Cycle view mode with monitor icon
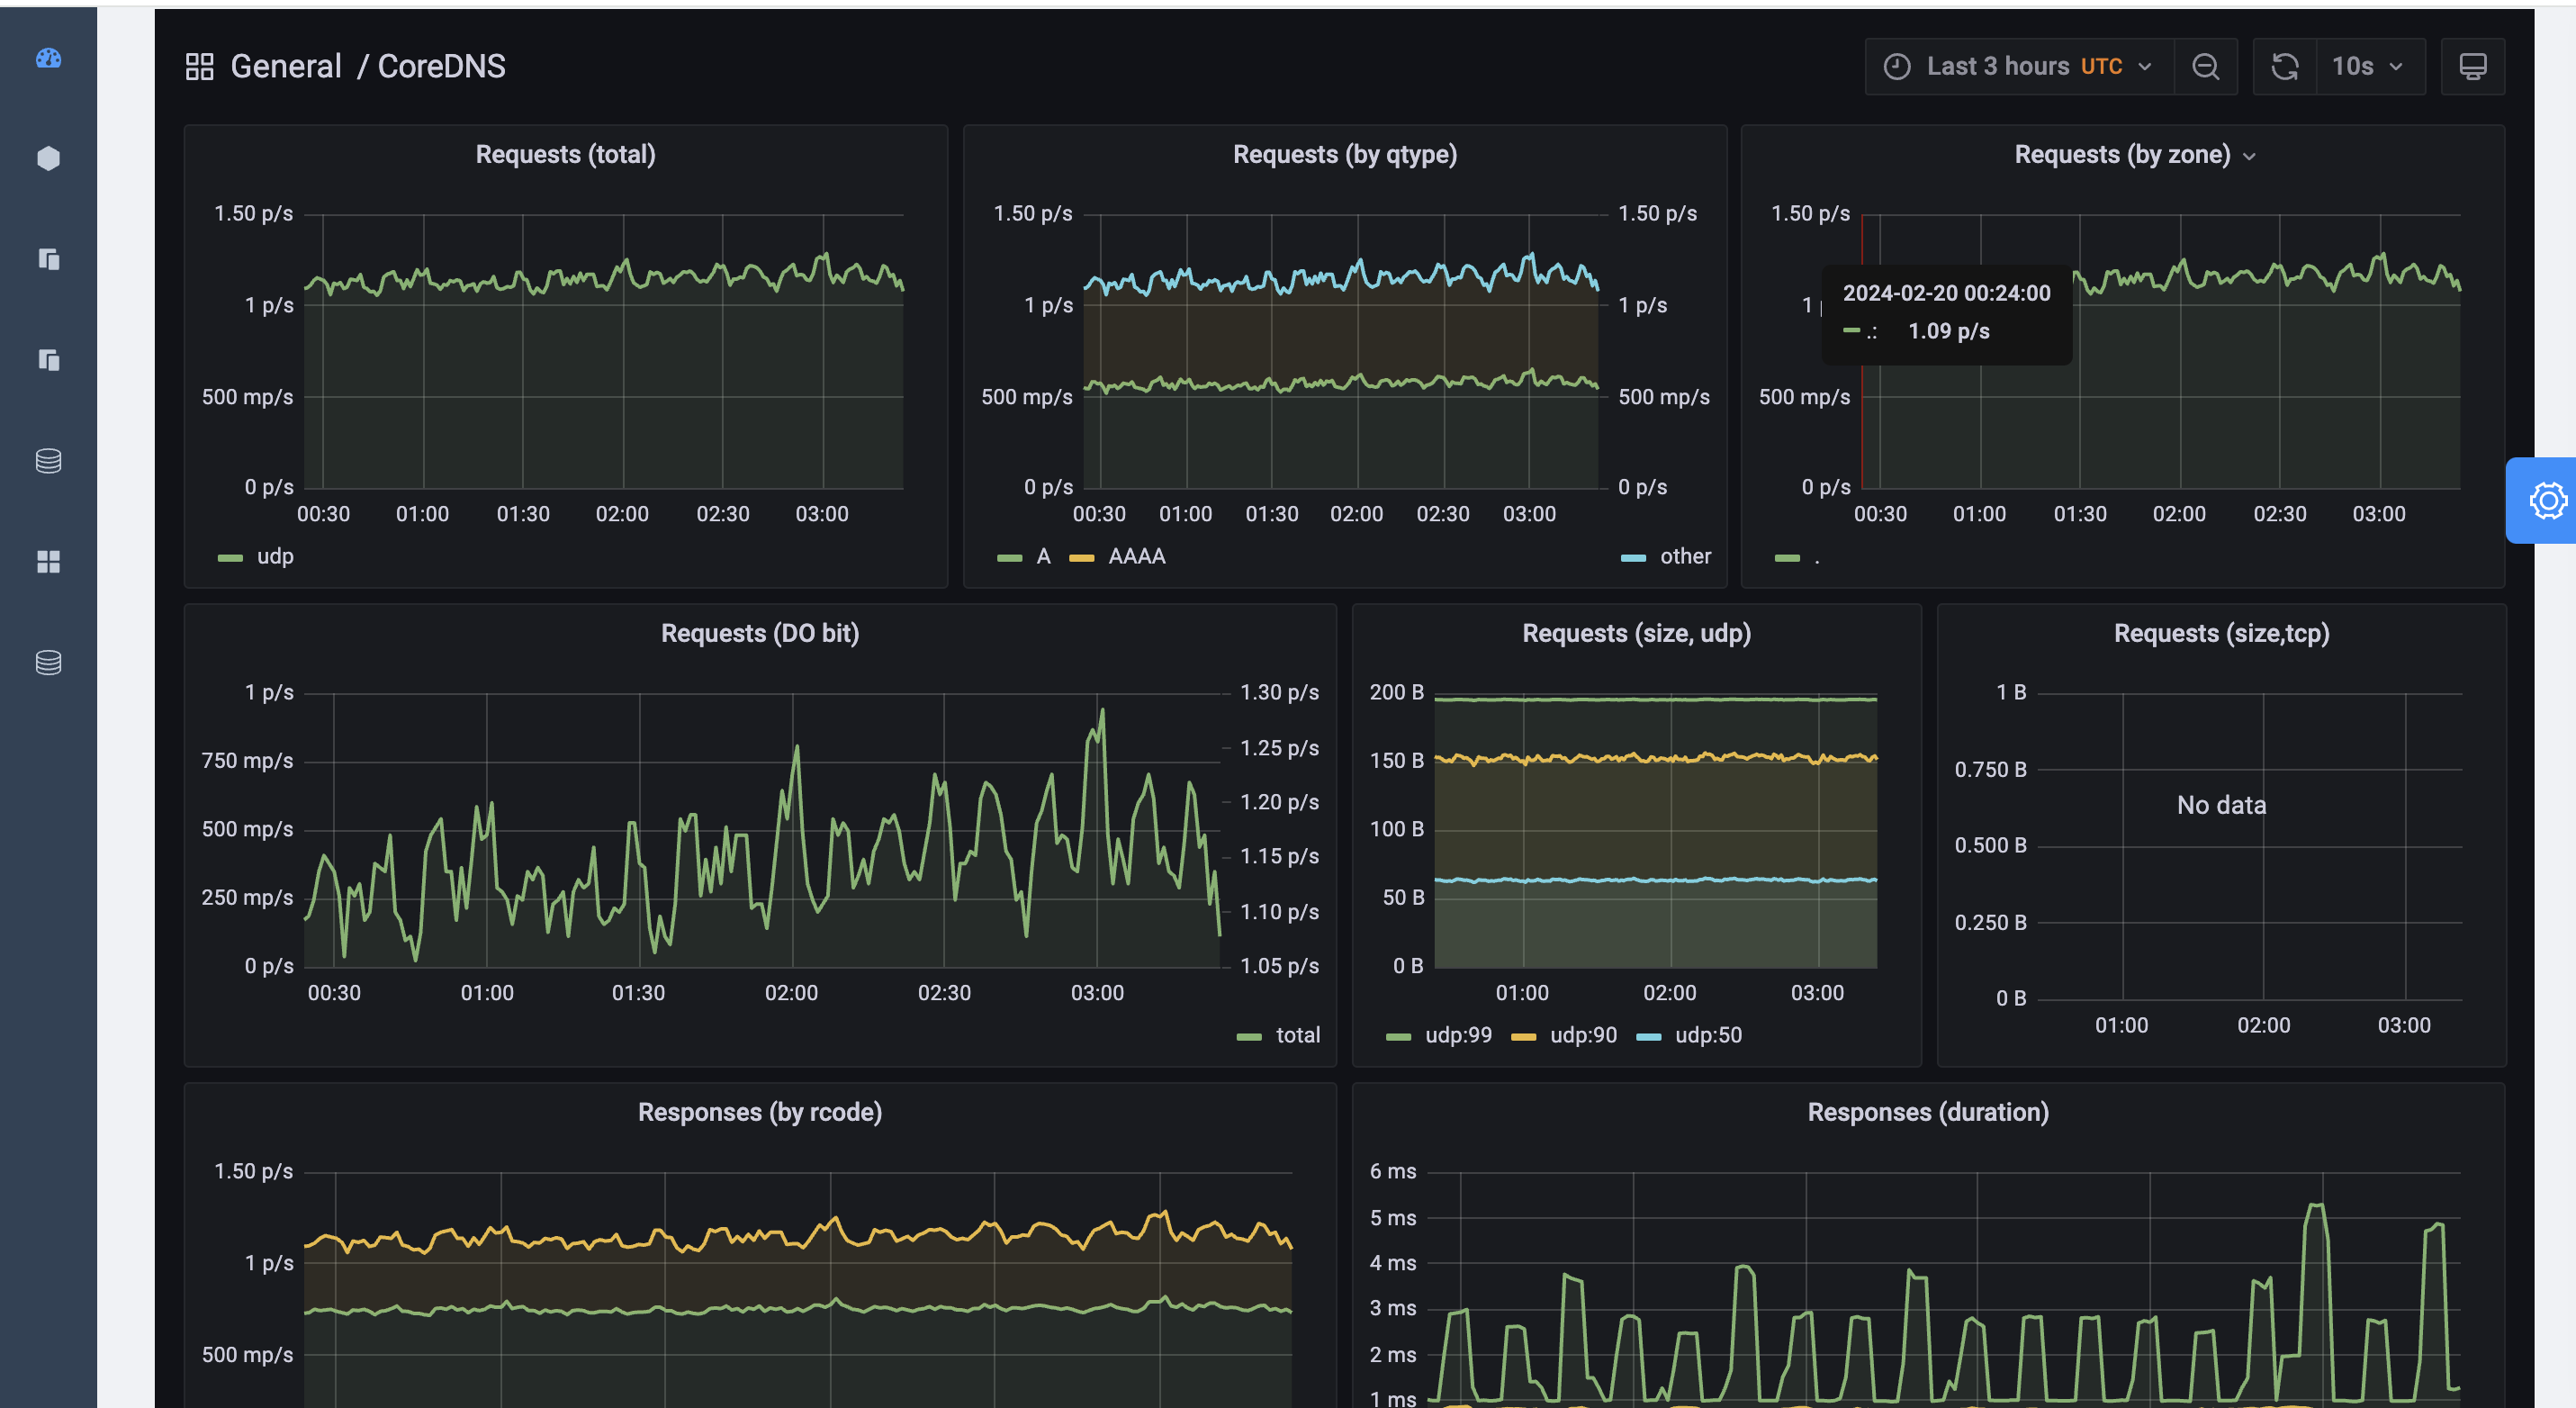This screenshot has width=2576, height=1408. pyautogui.click(x=2472, y=67)
